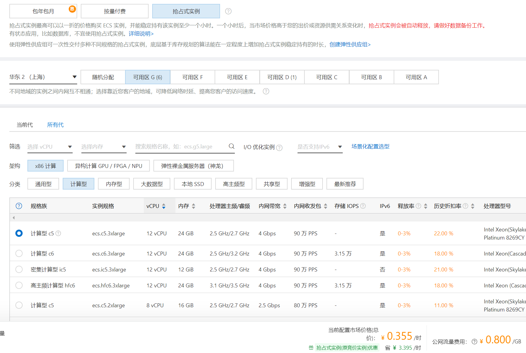Image resolution: width=526 pixels, height=353 pixels.
Task: Open the 所有代 generation tab
Action: click(55, 125)
